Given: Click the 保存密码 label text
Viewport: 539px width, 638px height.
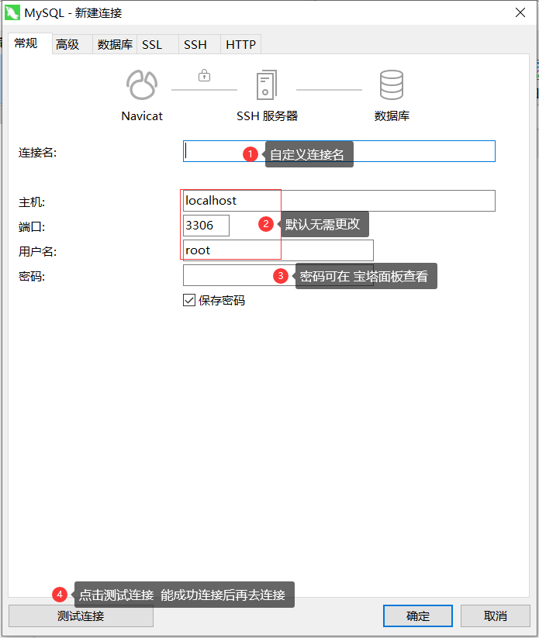Looking at the screenshot, I should [222, 300].
